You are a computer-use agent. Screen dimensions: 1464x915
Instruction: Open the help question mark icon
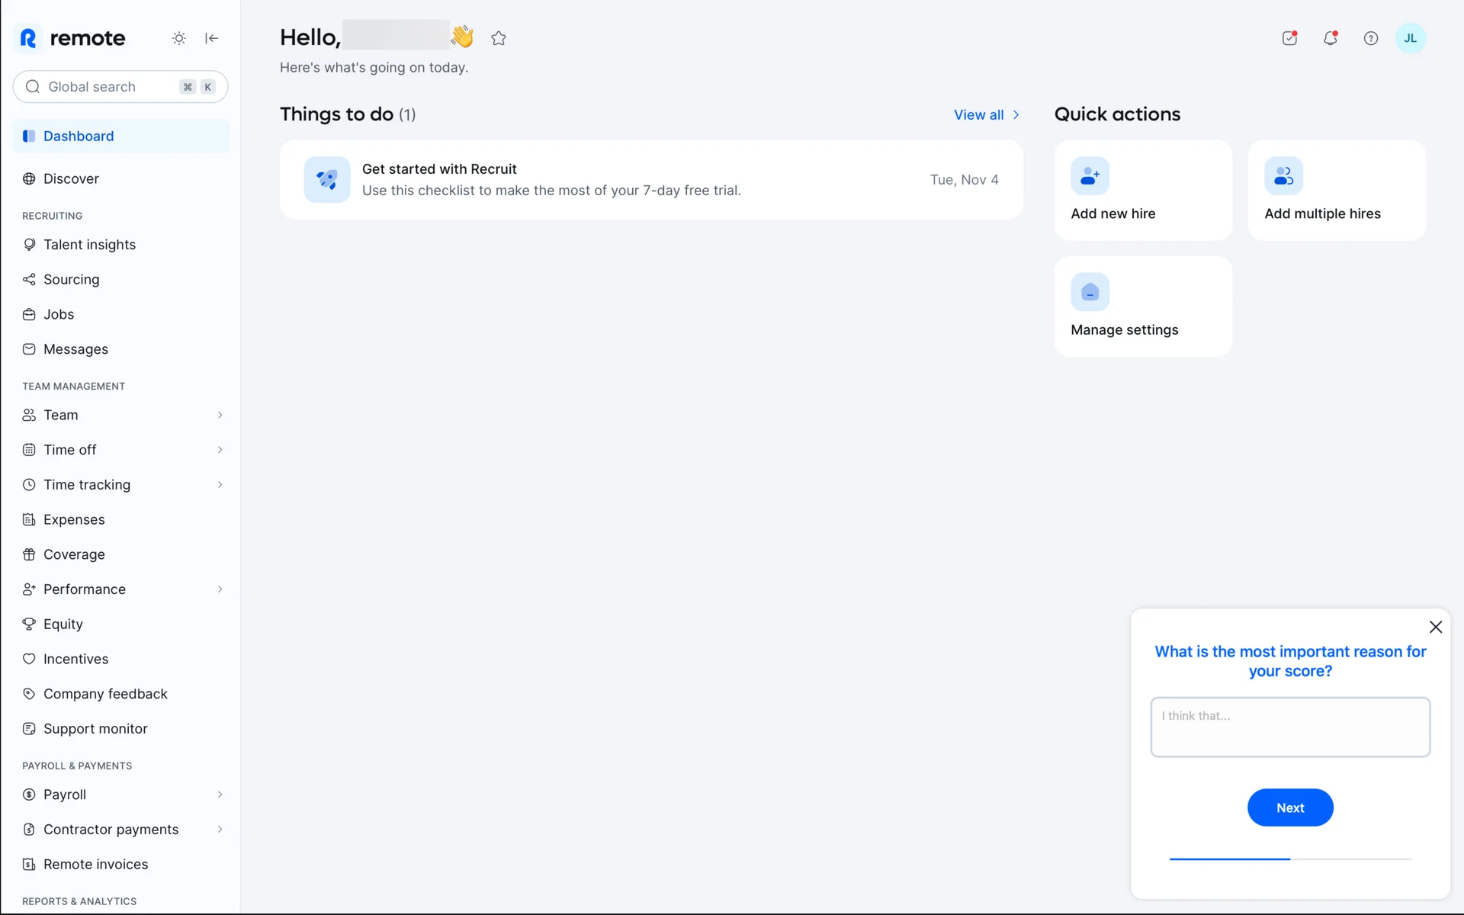coord(1371,38)
